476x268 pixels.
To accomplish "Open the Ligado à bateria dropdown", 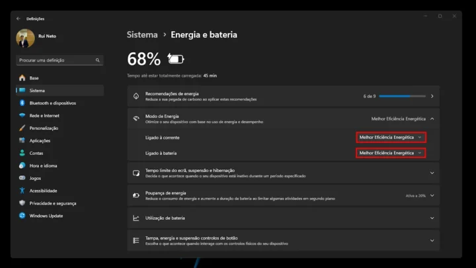I will [x=391, y=153].
